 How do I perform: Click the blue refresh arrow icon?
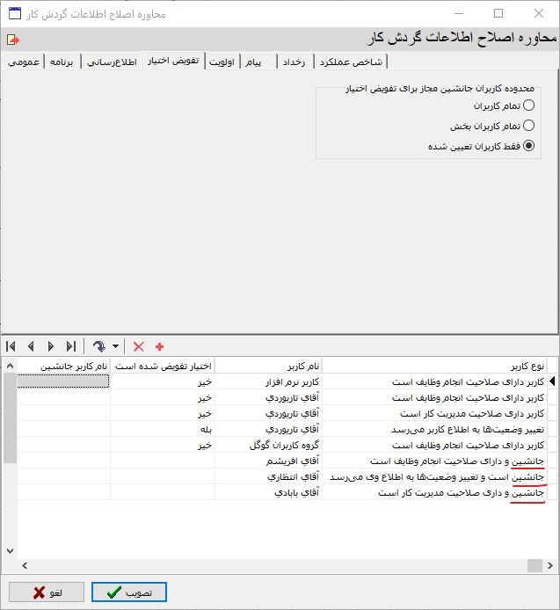[x=98, y=346]
